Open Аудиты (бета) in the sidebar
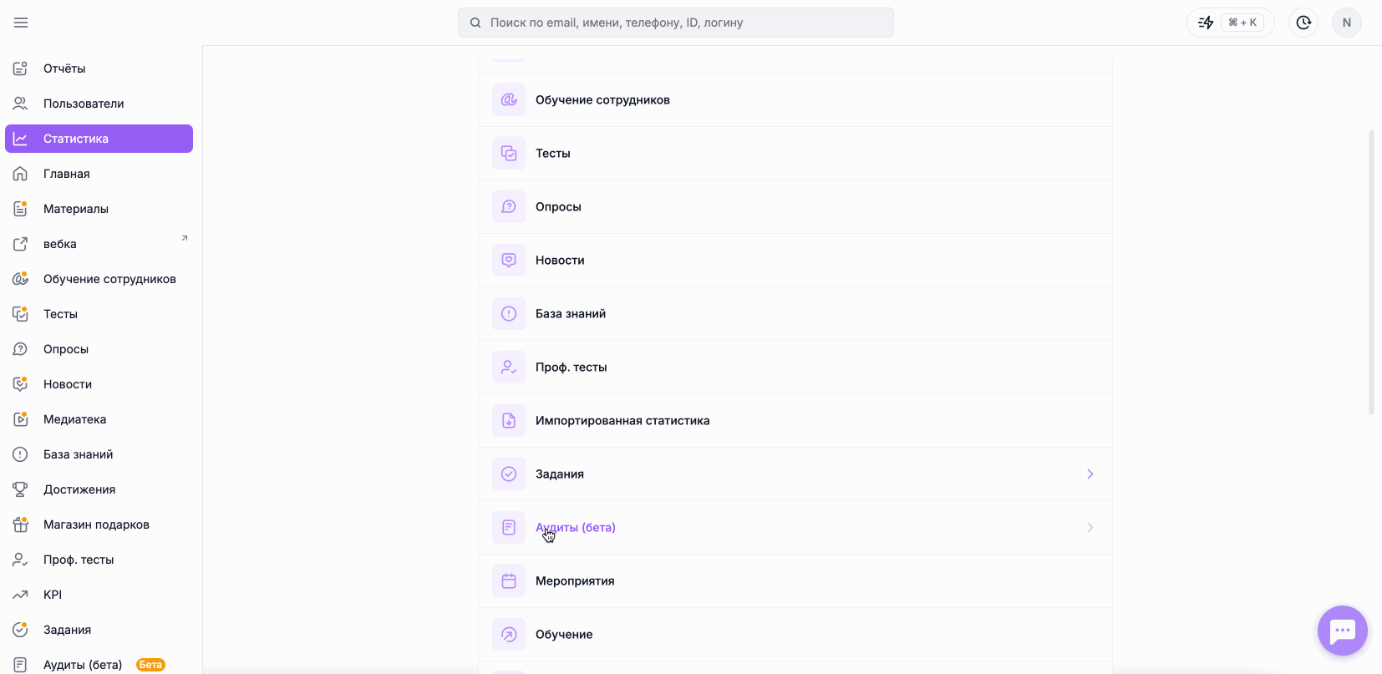Viewport: 1382px width, 674px height. point(99,665)
